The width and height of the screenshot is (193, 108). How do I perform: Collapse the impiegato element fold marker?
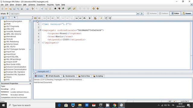coord(40,30)
